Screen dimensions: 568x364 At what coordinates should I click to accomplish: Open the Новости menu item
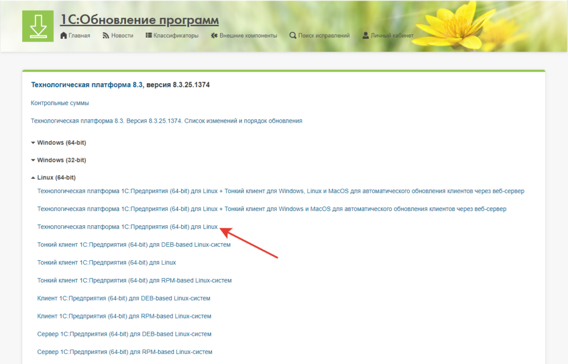click(x=122, y=36)
